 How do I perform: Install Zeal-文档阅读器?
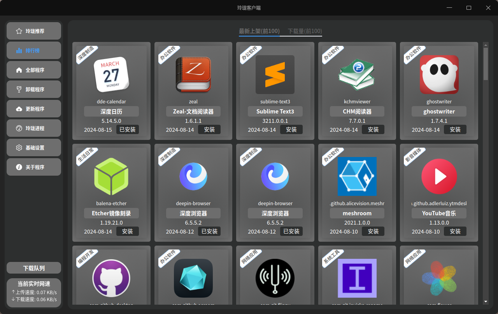click(209, 129)
